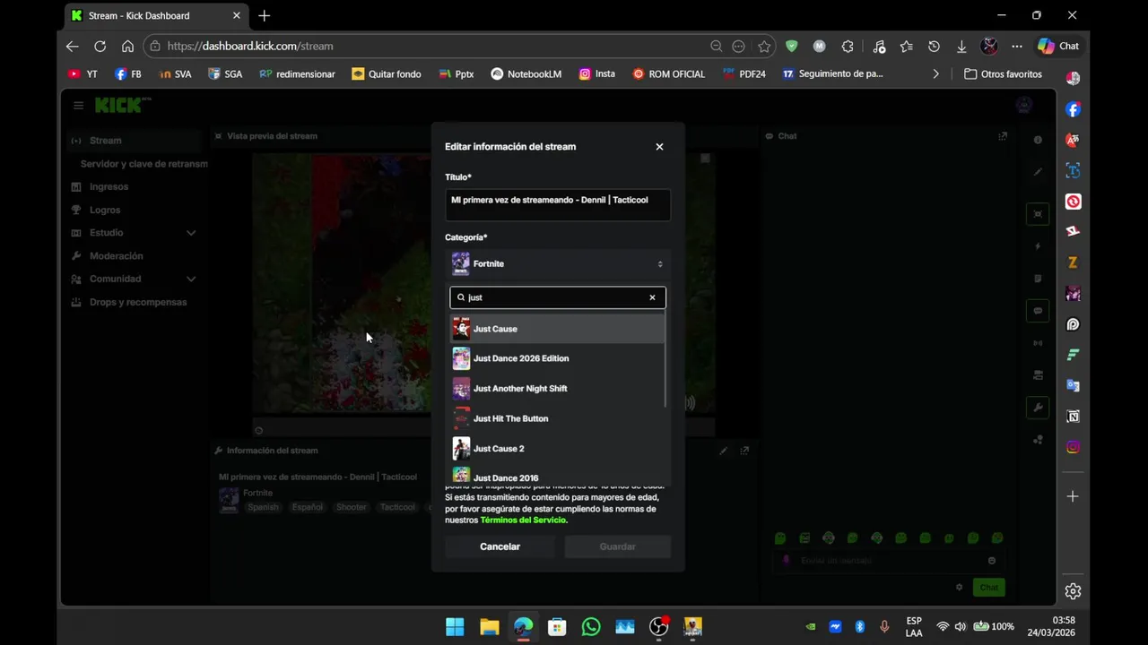
Task: Open the NotebookLM bookmark
Action: [x=526, y=74]
